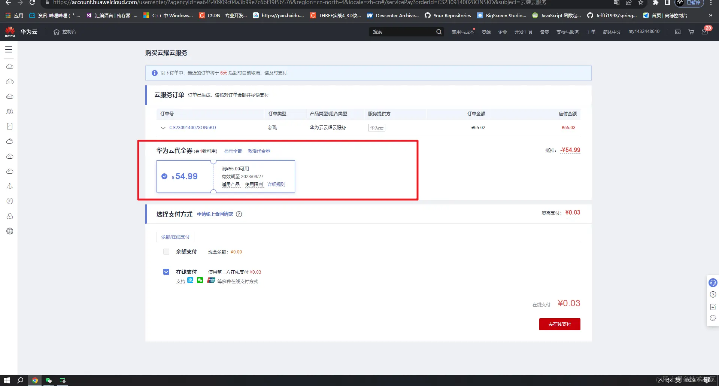Open the 资源 menu in the header
Screen dimensions: 719x386
click(x=486, y=32)
